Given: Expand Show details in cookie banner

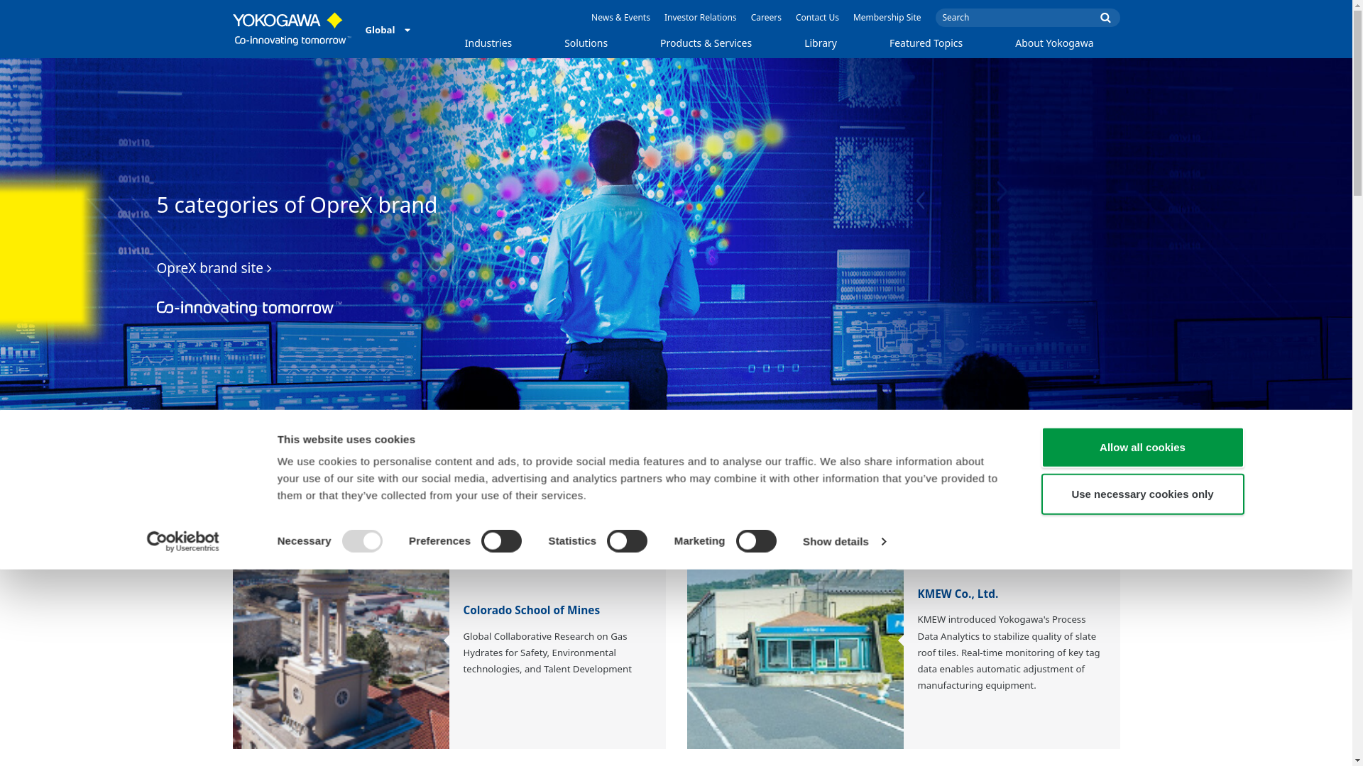Looking at the screenshot, I should [x=844, y=542].
